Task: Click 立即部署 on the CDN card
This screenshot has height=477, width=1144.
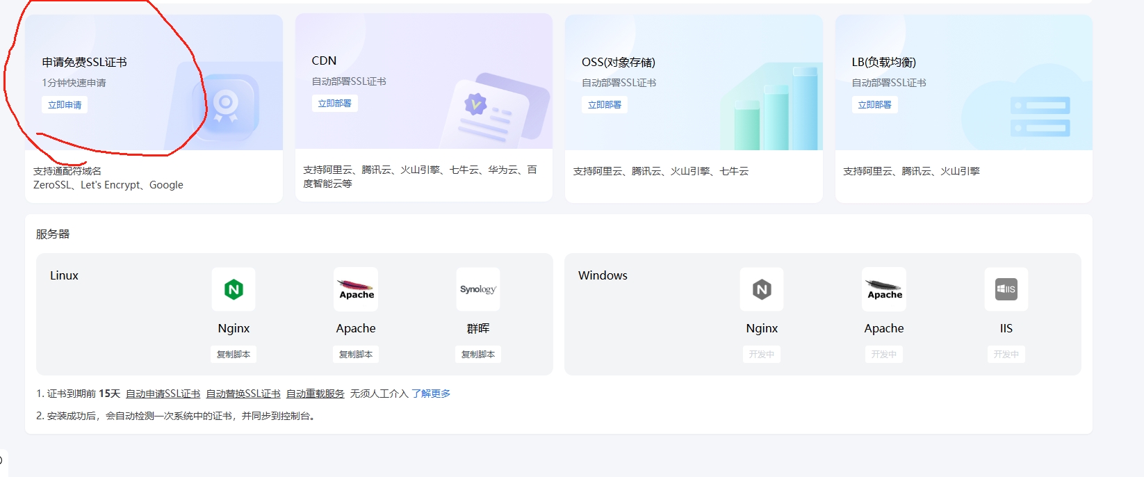Action: pos(334,104)
